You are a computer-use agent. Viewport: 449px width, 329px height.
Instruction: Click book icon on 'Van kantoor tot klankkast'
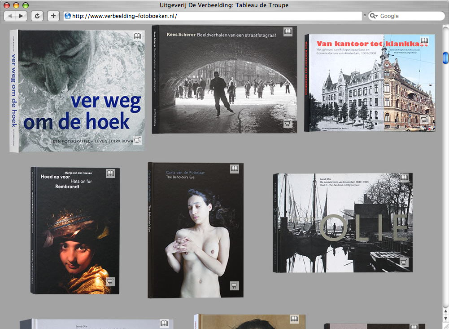[424, 41]
